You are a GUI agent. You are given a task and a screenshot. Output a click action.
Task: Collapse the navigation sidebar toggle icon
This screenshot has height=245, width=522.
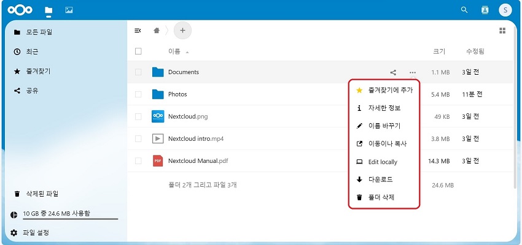138,30
